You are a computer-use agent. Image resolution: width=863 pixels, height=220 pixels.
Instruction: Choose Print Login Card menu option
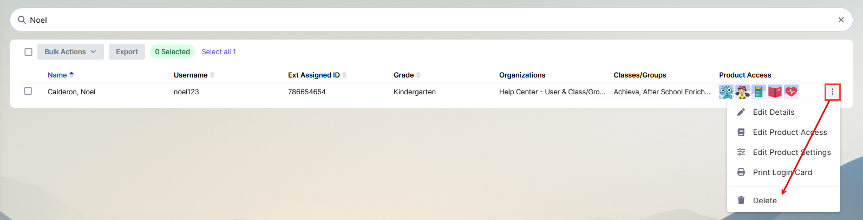point(782,172)
